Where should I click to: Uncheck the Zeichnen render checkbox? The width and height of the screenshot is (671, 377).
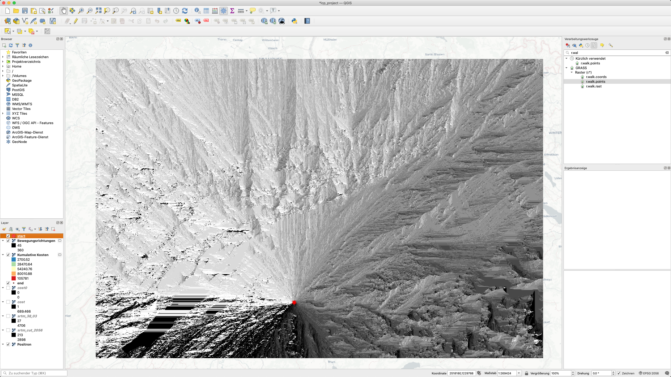point(619,373)
